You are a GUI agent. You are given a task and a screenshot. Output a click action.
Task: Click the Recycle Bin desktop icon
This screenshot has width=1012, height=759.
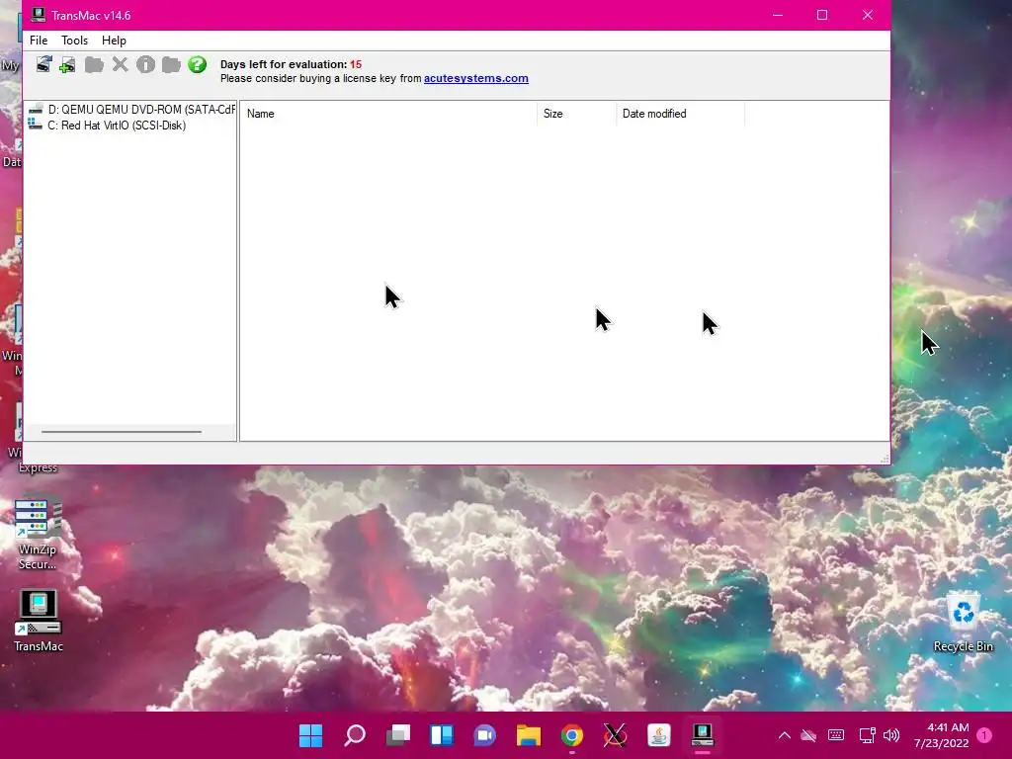click(963, 623)
